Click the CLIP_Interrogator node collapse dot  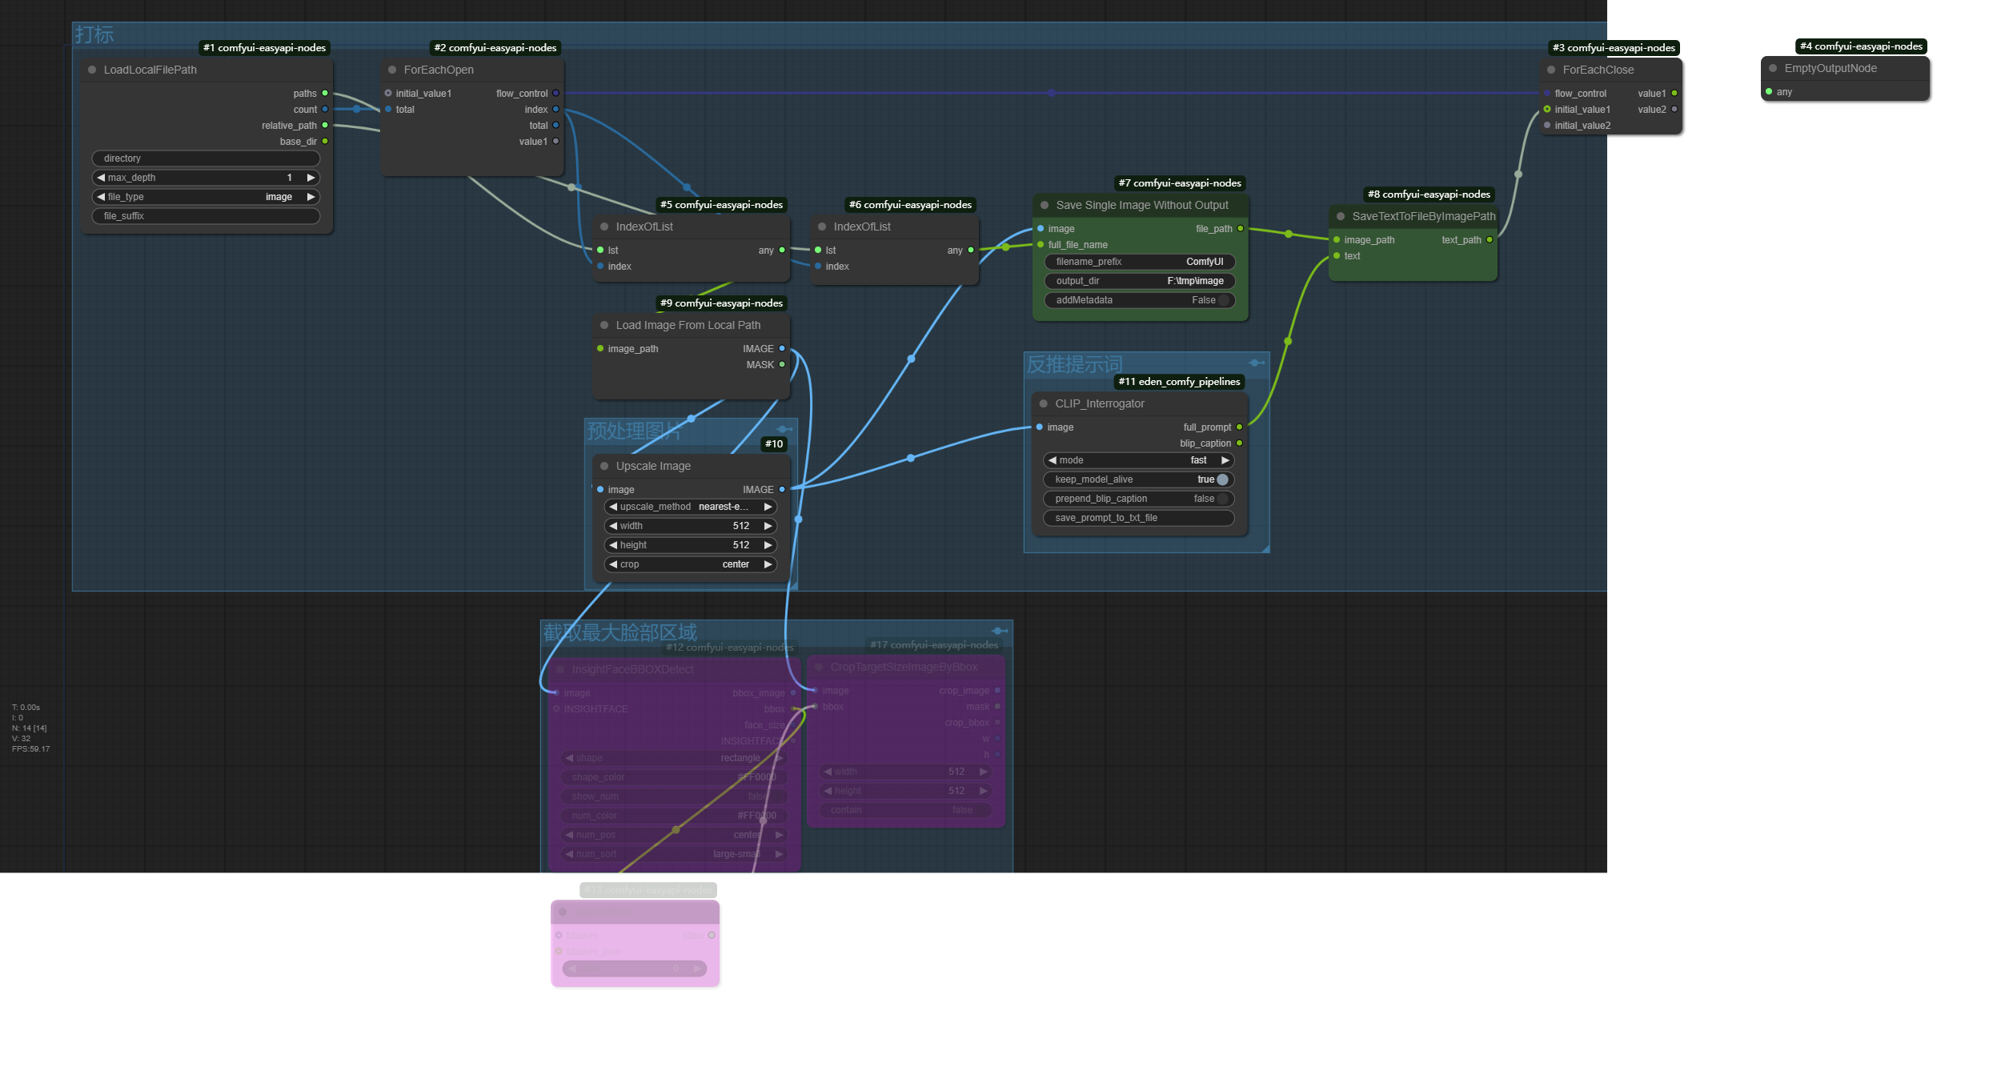pyautogui.click(x=1044, y=403)
